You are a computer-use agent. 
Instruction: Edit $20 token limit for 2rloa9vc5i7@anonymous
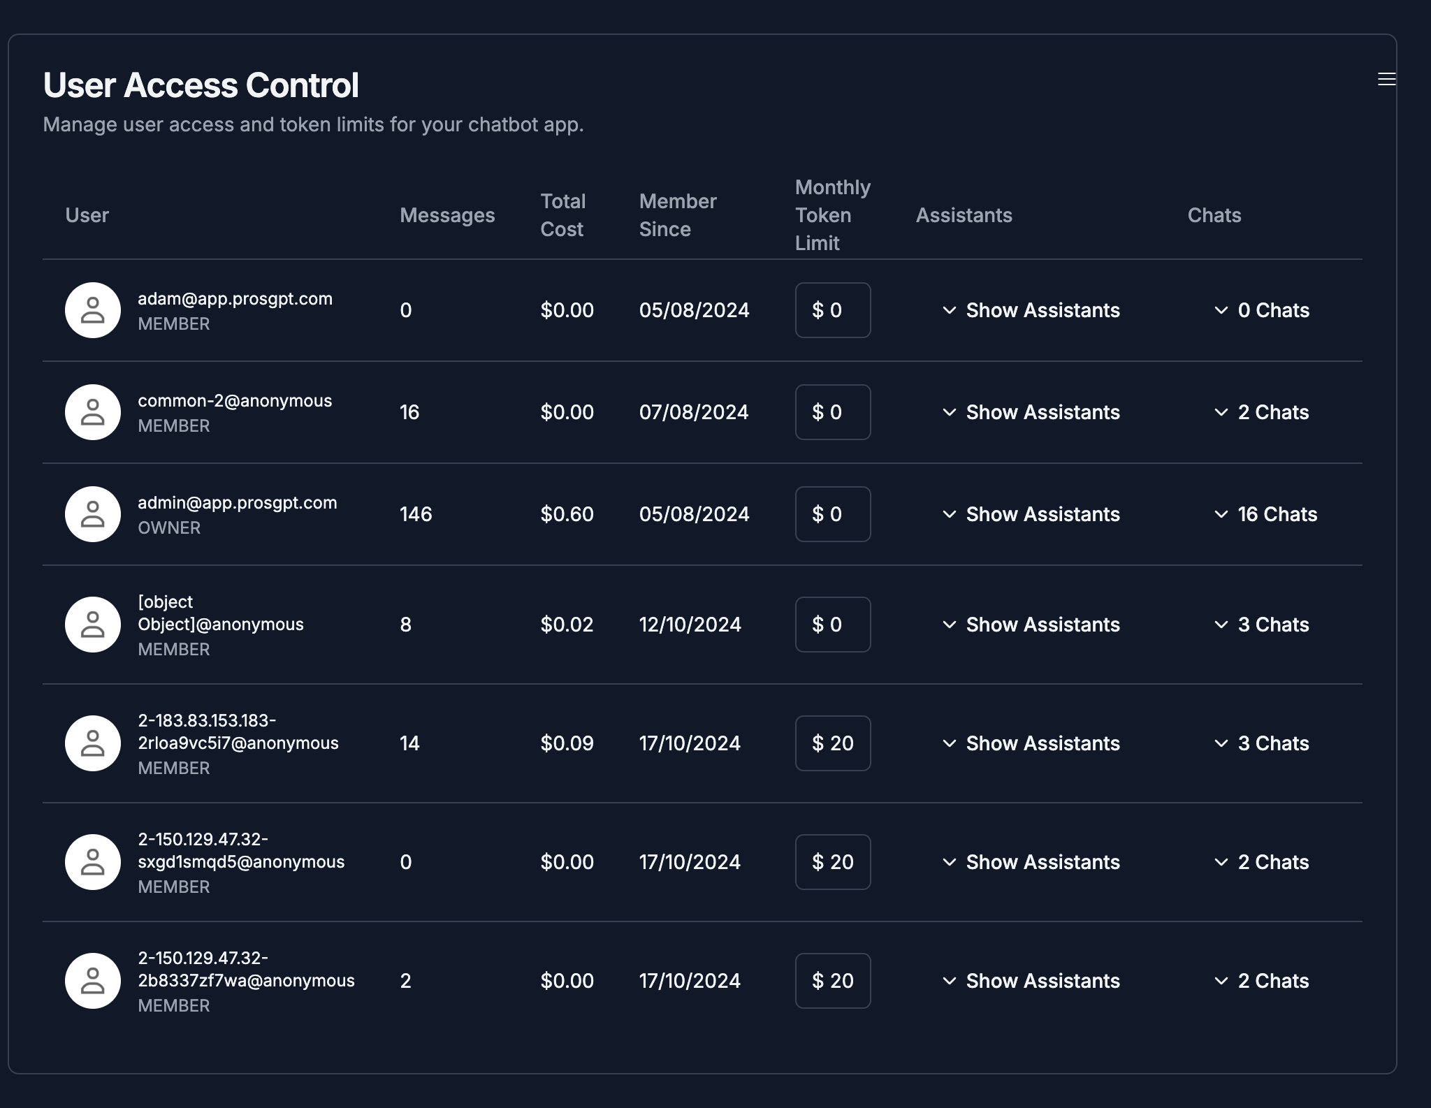pyautogui.click(x=833, y=743)
